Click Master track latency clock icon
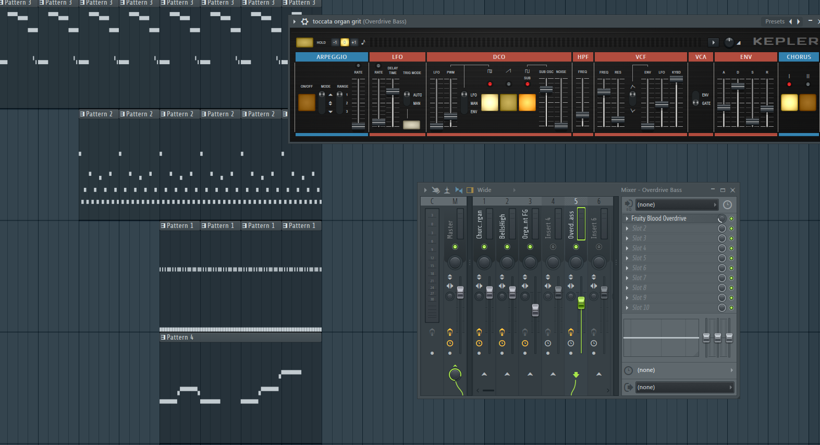 [x=450, y=343]
